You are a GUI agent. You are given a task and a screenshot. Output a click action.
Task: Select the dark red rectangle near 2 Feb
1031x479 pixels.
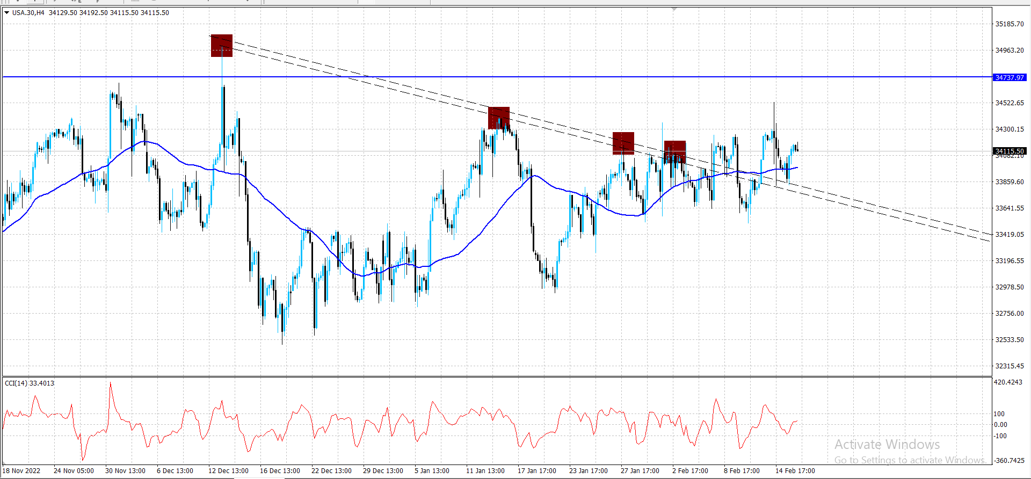(675, 152)
